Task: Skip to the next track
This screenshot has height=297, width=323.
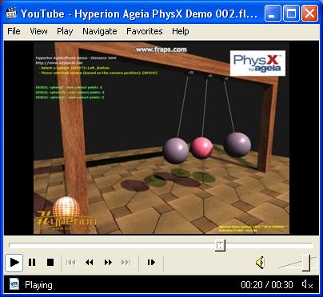Action: 126,263
